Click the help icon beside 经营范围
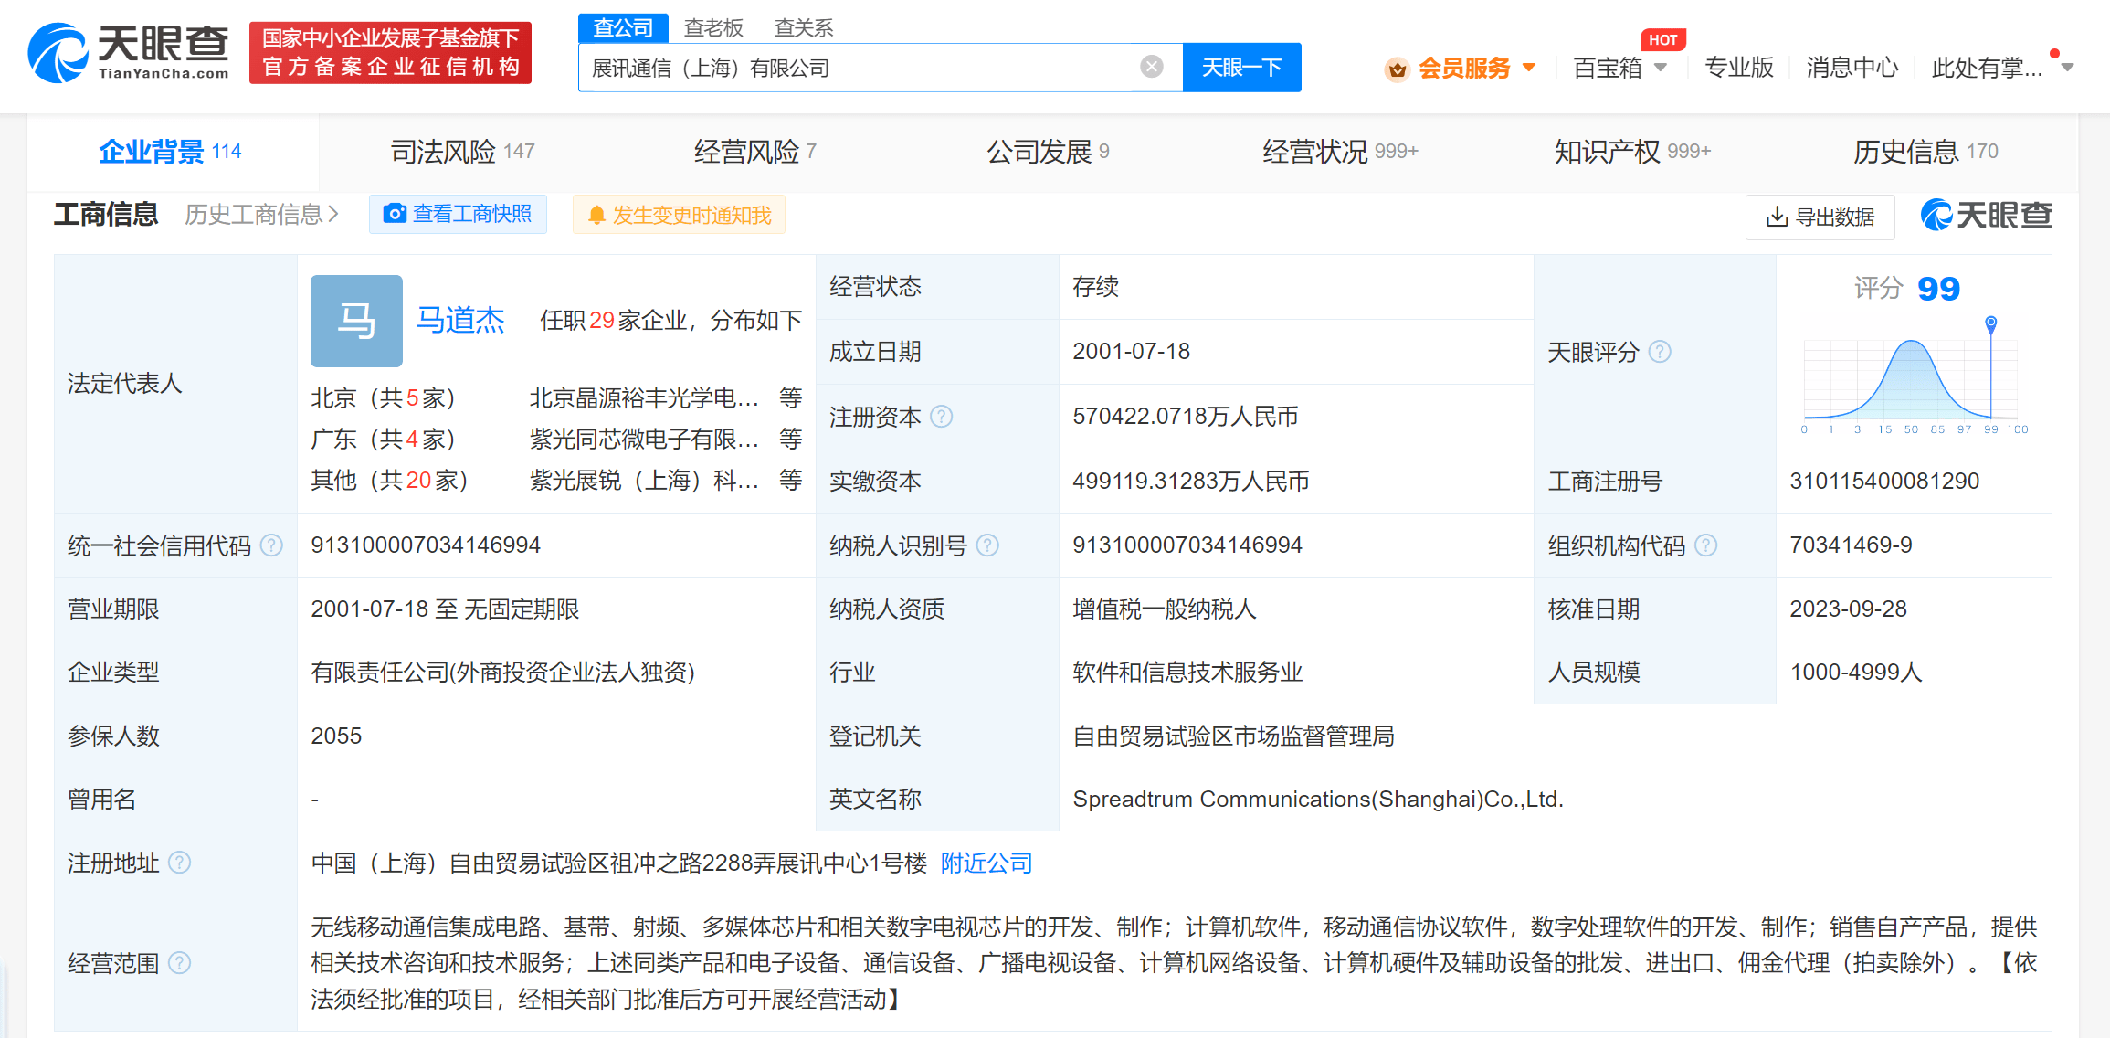The image size is (2110, 1038). click(180, 962)
